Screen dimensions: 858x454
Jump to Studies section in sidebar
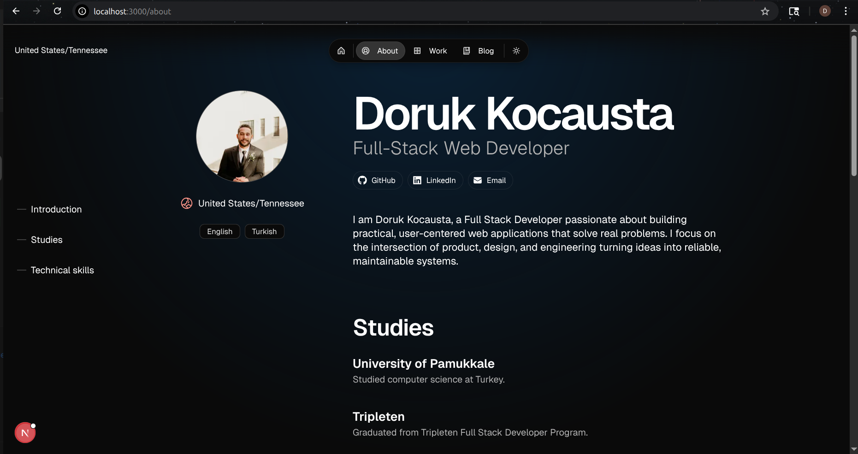point(47,240)
